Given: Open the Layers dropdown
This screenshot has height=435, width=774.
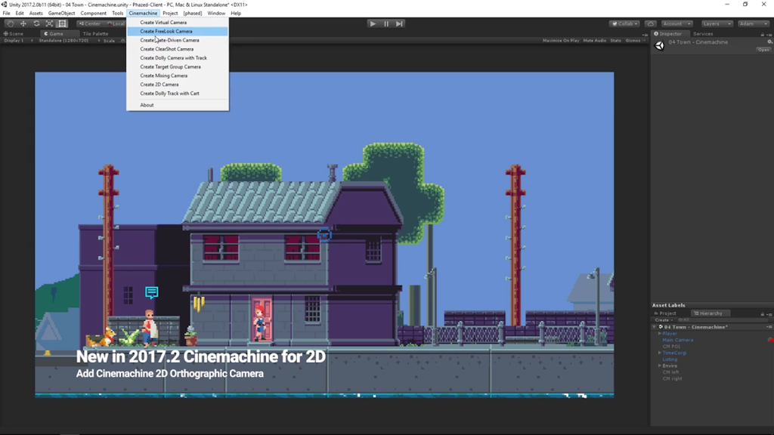Looking at the screenshot, I should [x=717, y=23].
